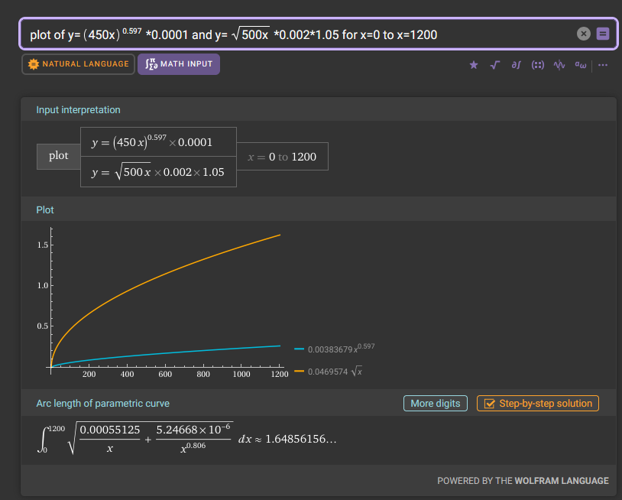Viewport: 622px width, 500px height.
Task: Clear the query with the X icon
Action: click(x=583, y=34)
